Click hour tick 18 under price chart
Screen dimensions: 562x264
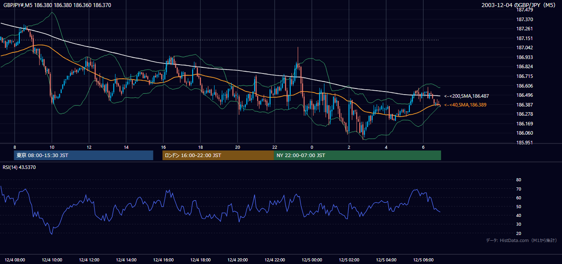[x=201, y=147]
